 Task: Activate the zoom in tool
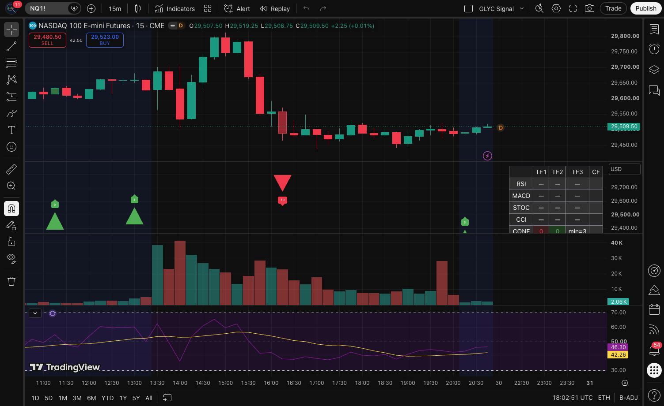tap(11, 186)
